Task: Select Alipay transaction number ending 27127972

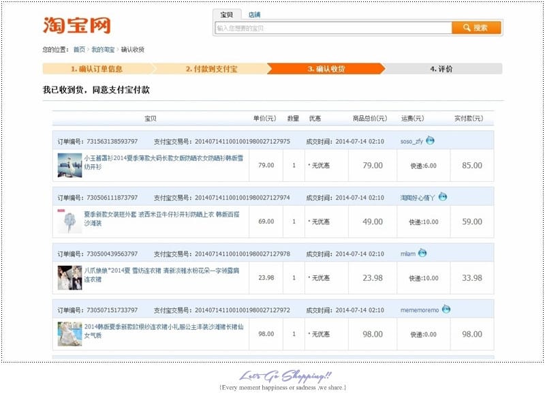Action: pyautogui.click(x=243, y=310)
